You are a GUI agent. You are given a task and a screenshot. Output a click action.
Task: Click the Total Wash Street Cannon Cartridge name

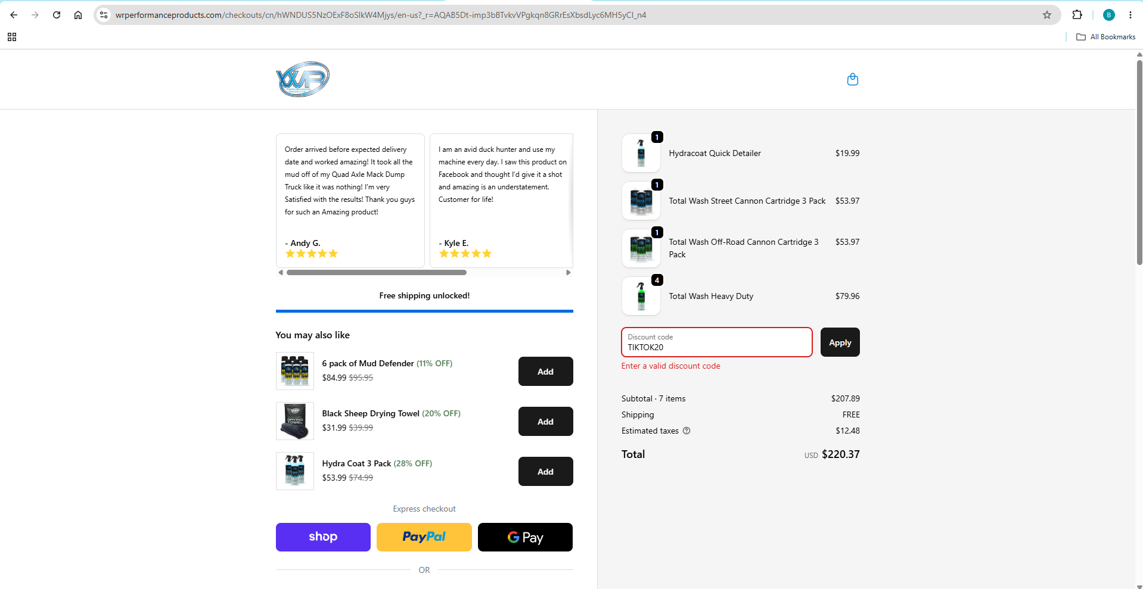point(747,201)
